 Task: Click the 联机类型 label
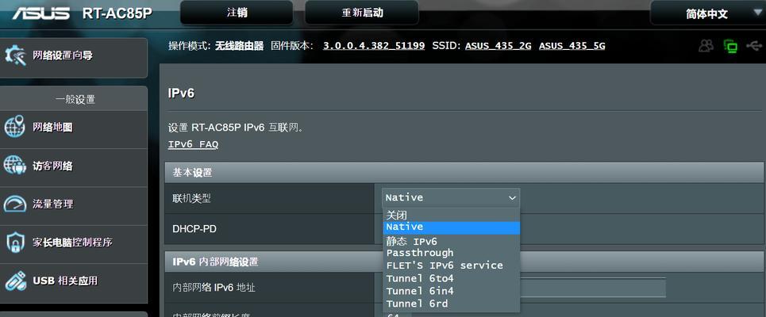[191, 198]
